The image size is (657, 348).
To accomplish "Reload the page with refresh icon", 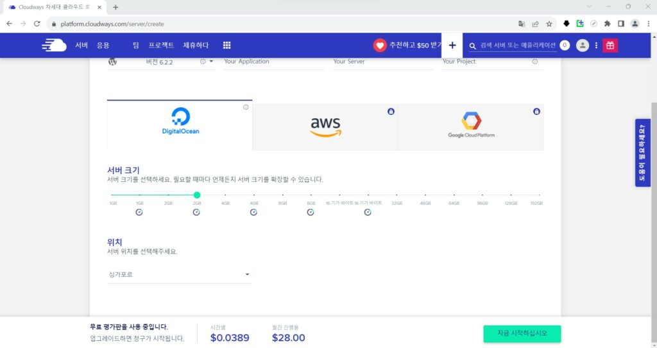I will (x=37, y=24).
